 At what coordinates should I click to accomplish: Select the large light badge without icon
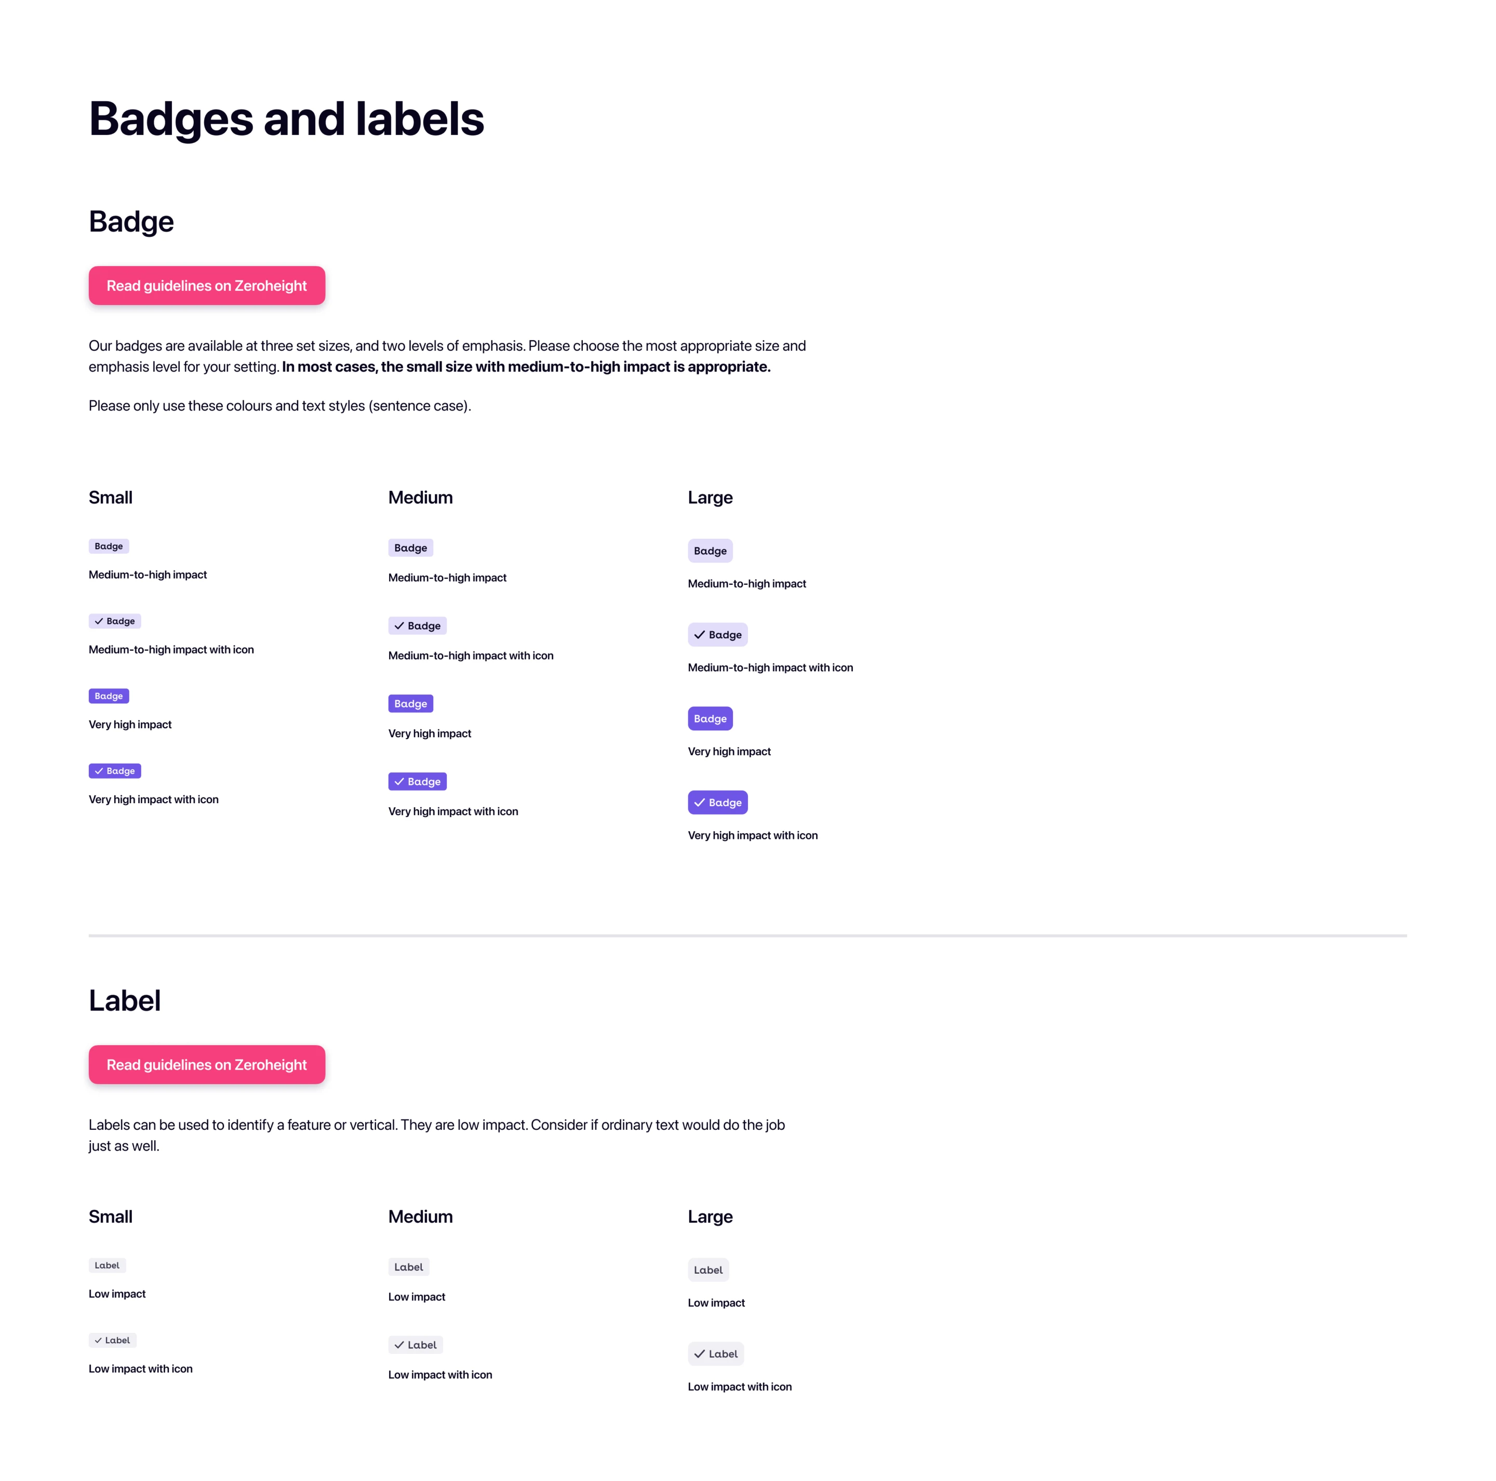point(710,551)
